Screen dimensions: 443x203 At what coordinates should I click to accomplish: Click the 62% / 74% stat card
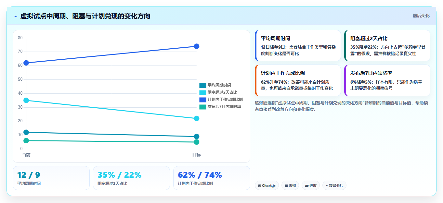click(x=212, y=178)
